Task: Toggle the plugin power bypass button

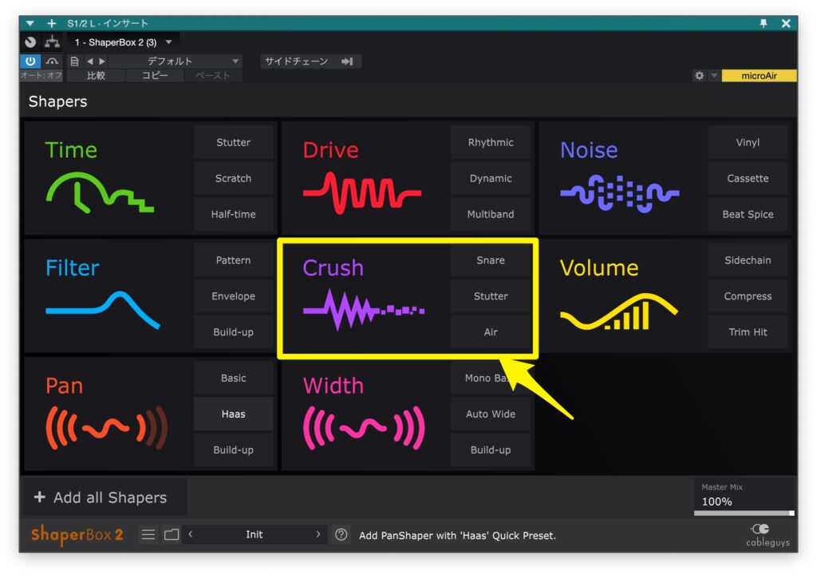Action: (30, 61)
